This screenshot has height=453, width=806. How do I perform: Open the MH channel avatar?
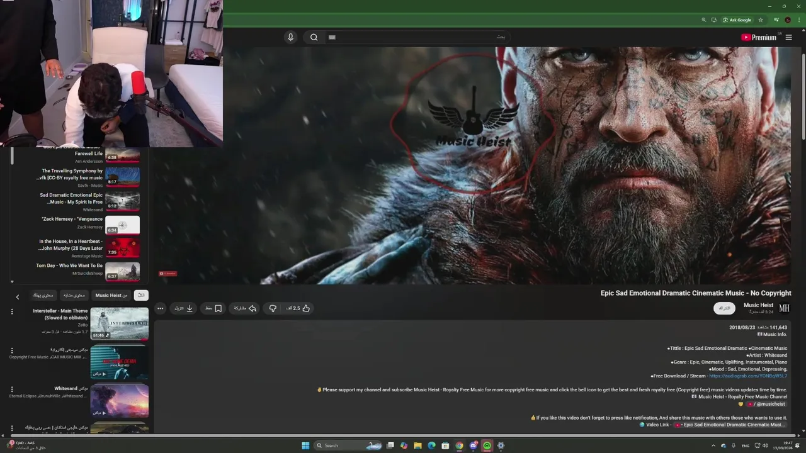784,308
